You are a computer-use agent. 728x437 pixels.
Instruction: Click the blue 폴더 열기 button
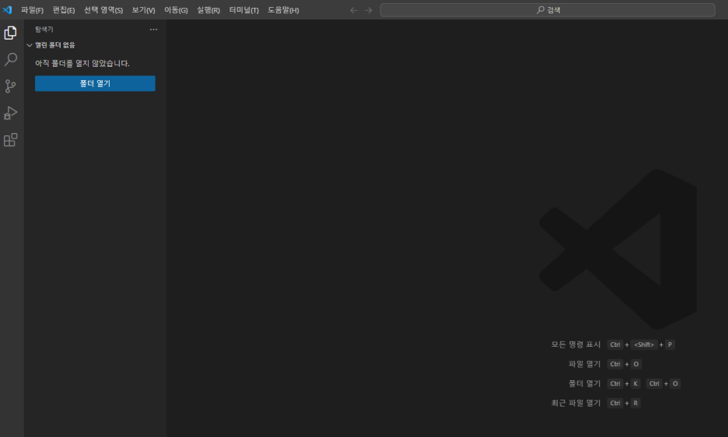pyautogui.click(x=95, y=84)
